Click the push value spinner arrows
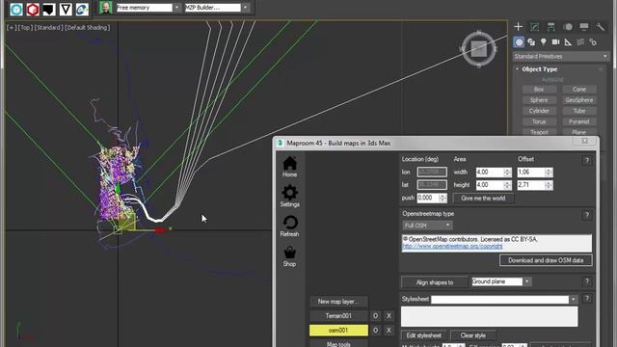 pos(443,198)
